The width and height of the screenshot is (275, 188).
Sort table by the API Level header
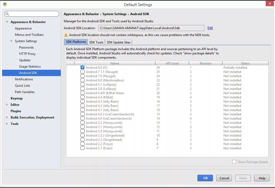[x=172, y=63]
